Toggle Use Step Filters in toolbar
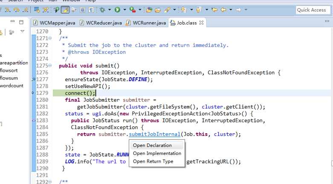Viewport: 333px width, 184px height. (x=46, y=10)
